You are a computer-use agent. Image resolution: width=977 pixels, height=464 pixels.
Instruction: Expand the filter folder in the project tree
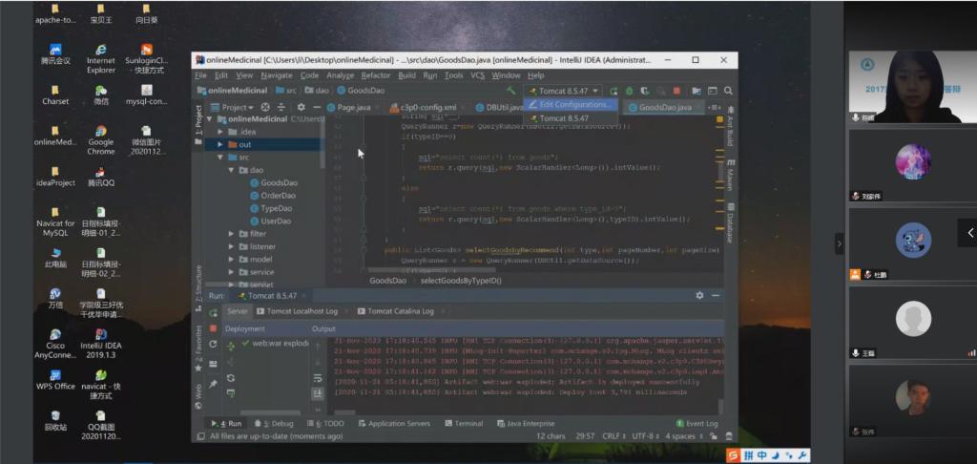point(232,234)
